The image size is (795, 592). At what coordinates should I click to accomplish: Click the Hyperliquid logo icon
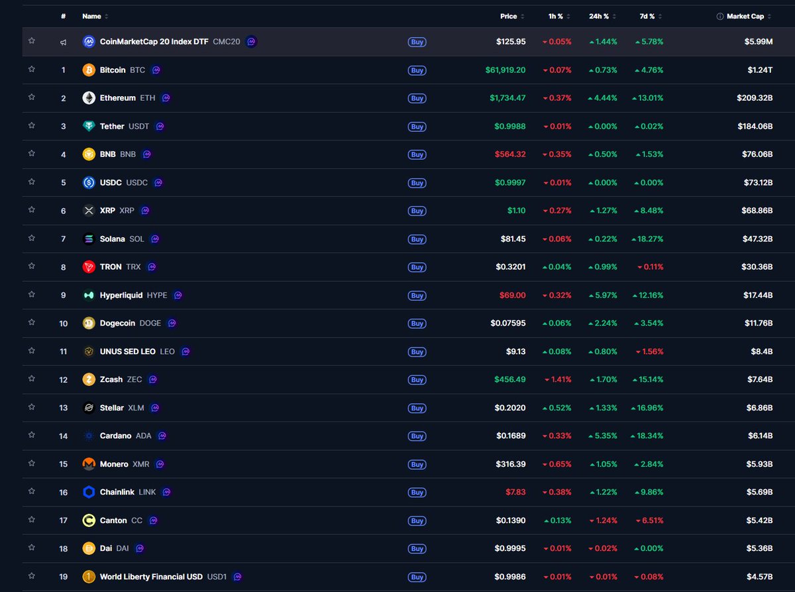(89, 295)
